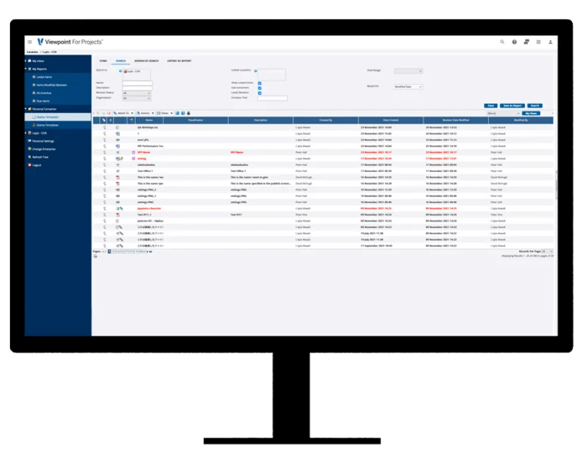Open the Revision Status dropdown
This screenshot has width=582, height=457.
click(x=136, y=93)
